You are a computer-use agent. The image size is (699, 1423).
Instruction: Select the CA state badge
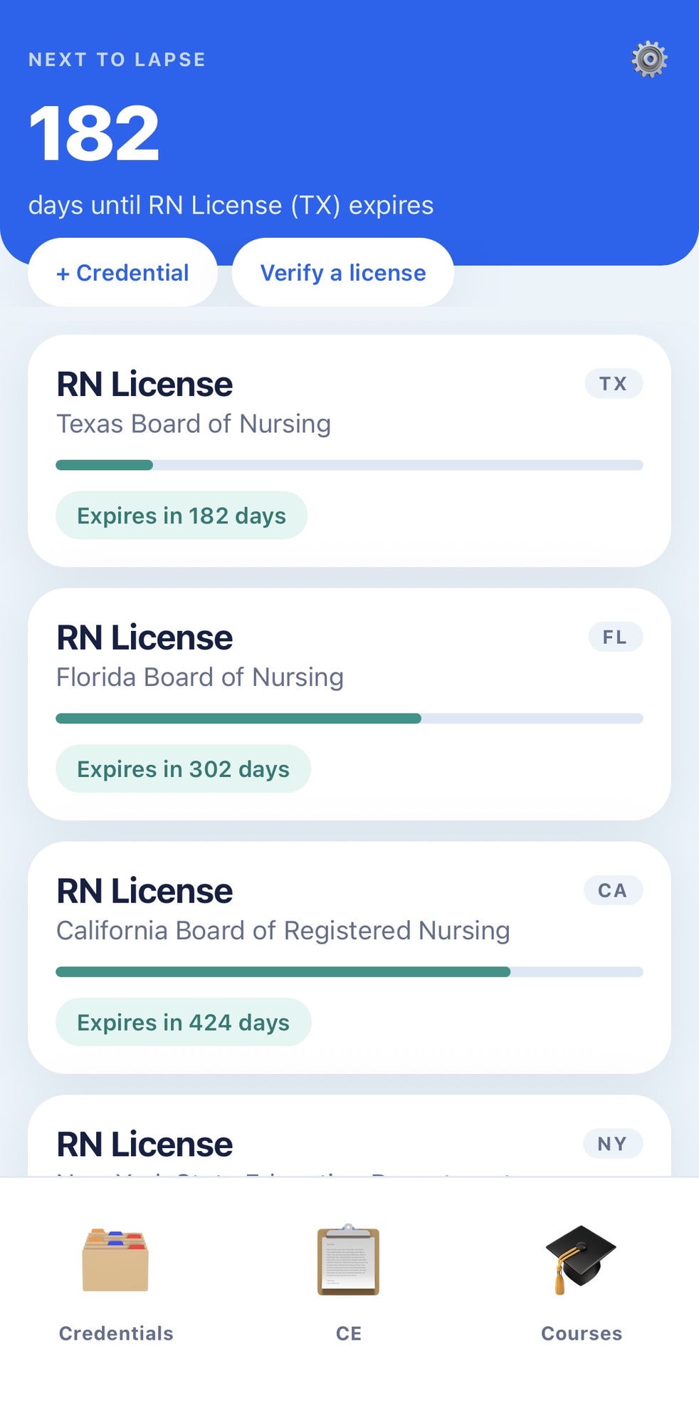click(613, 891)
